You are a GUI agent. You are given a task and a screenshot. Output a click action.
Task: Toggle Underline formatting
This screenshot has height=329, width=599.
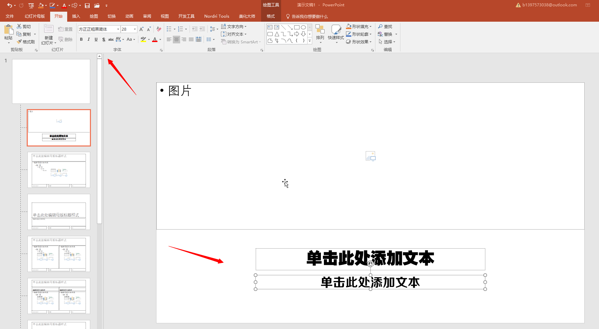click(96, 39)
